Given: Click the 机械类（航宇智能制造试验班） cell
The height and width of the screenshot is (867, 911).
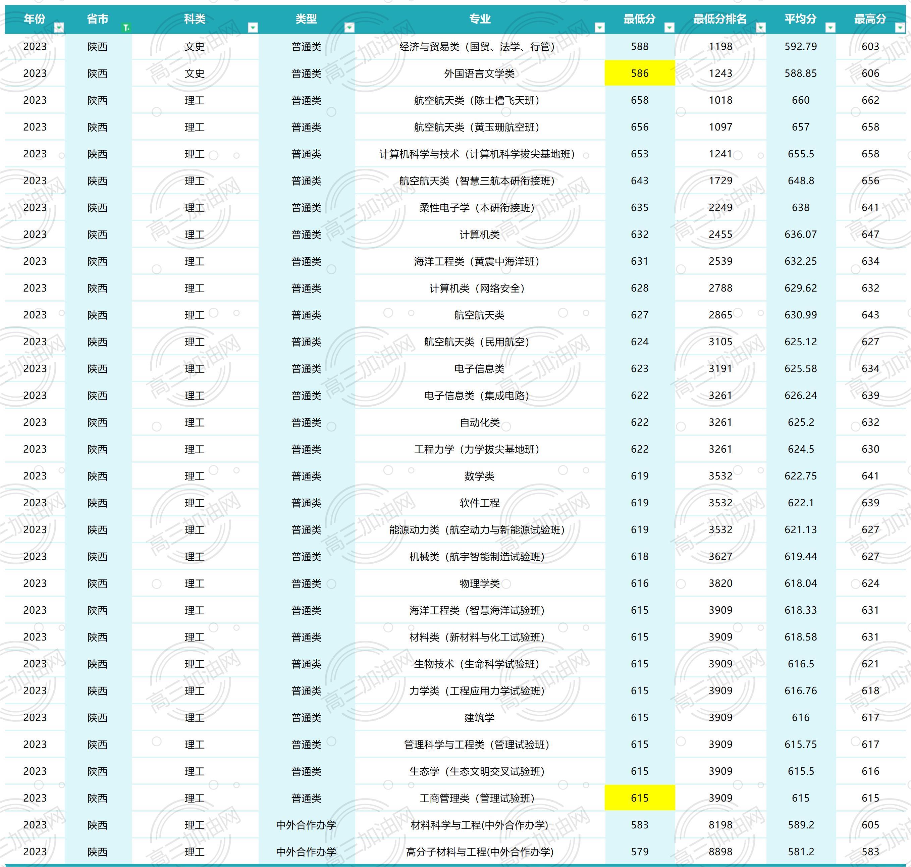Looking at the screenshot, I should point(480,556).
